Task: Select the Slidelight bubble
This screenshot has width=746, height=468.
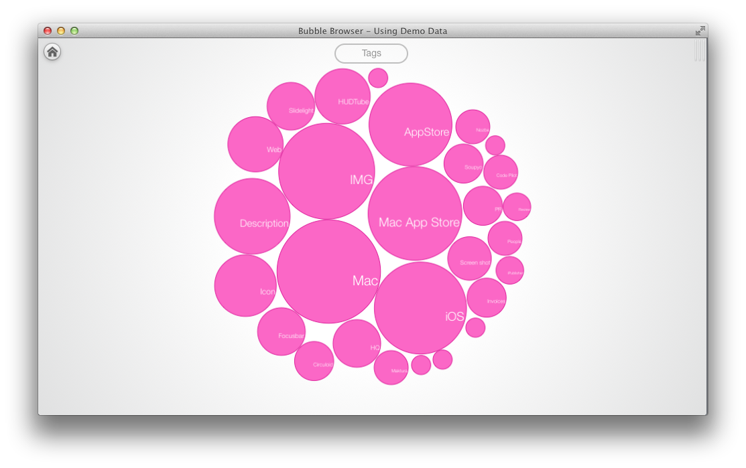Action: pos(291,106)
